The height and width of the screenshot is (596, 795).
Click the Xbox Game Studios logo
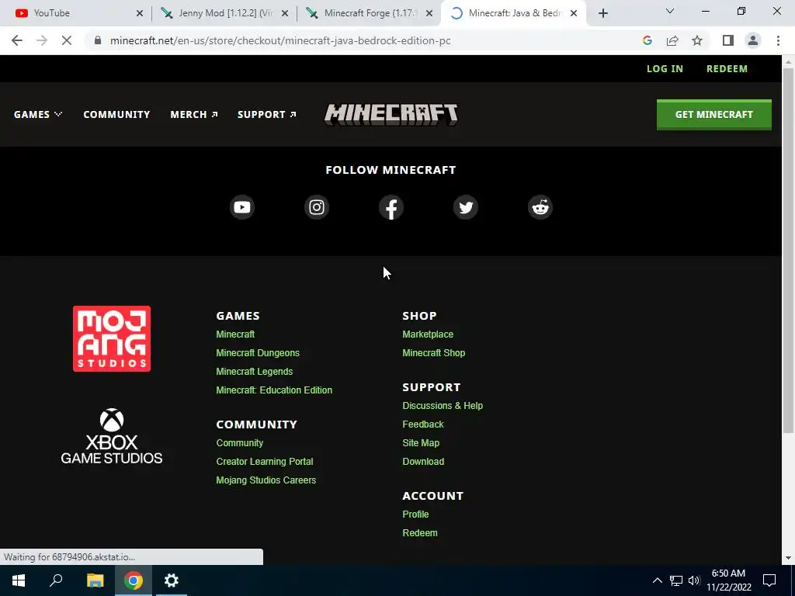[x=112, y=436]
